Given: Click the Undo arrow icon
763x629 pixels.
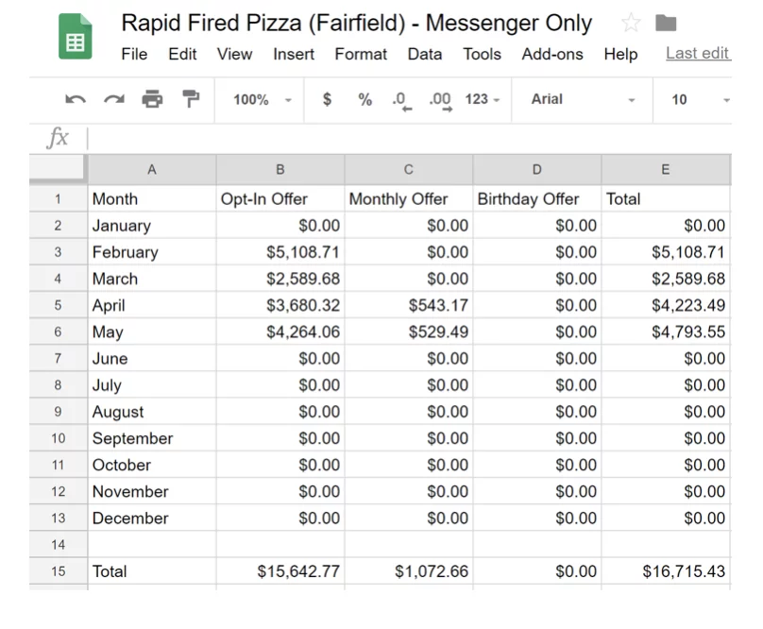Looking at the screenshot, I should [76, 100].
